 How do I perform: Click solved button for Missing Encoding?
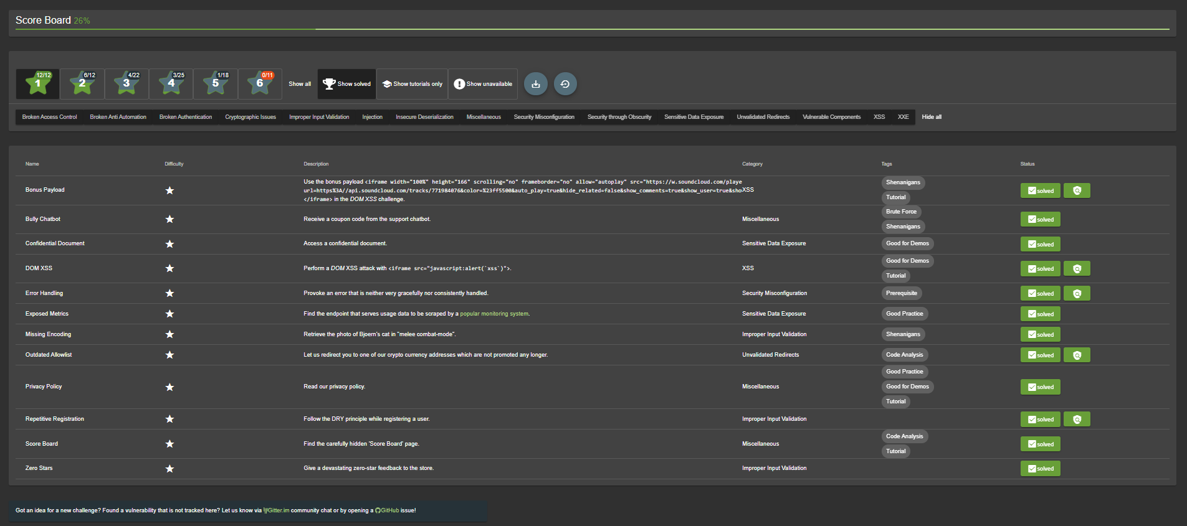(x=1041, y=334)
